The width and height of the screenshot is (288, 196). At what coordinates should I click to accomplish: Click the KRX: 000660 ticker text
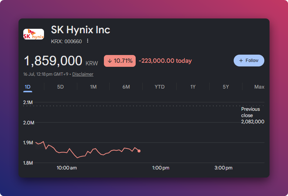(x=66, y=41)
